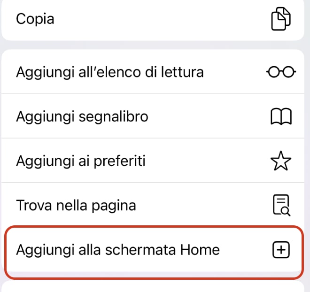
Task: Tap the 'Aggiungi segnalibro' text
Action: (82, 116)
